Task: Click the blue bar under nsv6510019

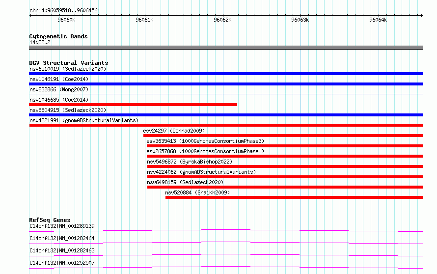Action: 226,74
